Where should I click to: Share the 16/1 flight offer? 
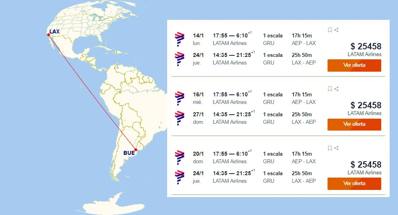pos(336,89)
